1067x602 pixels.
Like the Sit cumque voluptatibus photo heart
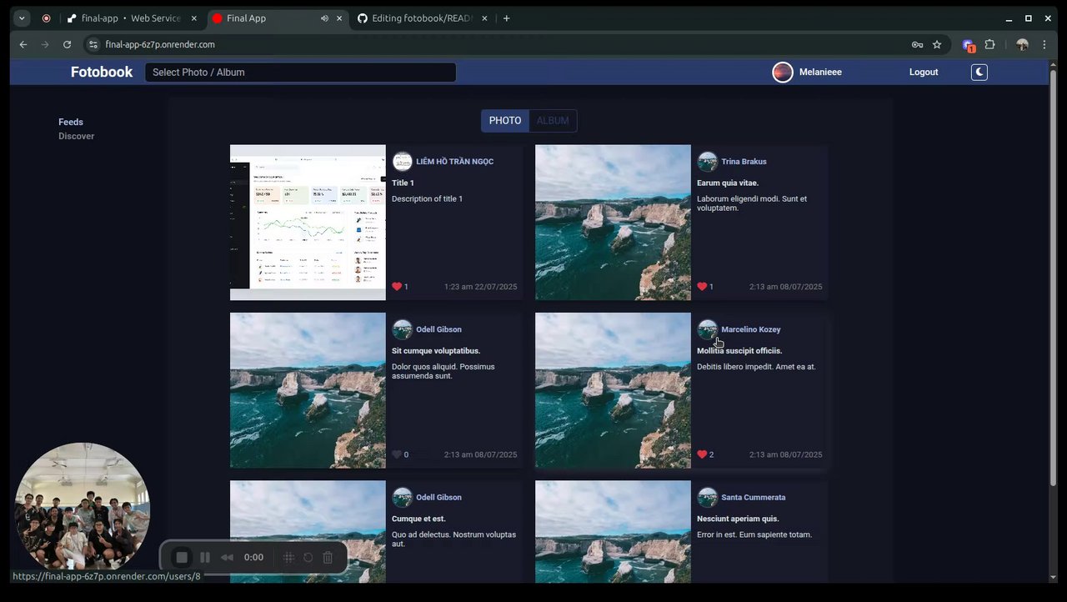[397, 454]
